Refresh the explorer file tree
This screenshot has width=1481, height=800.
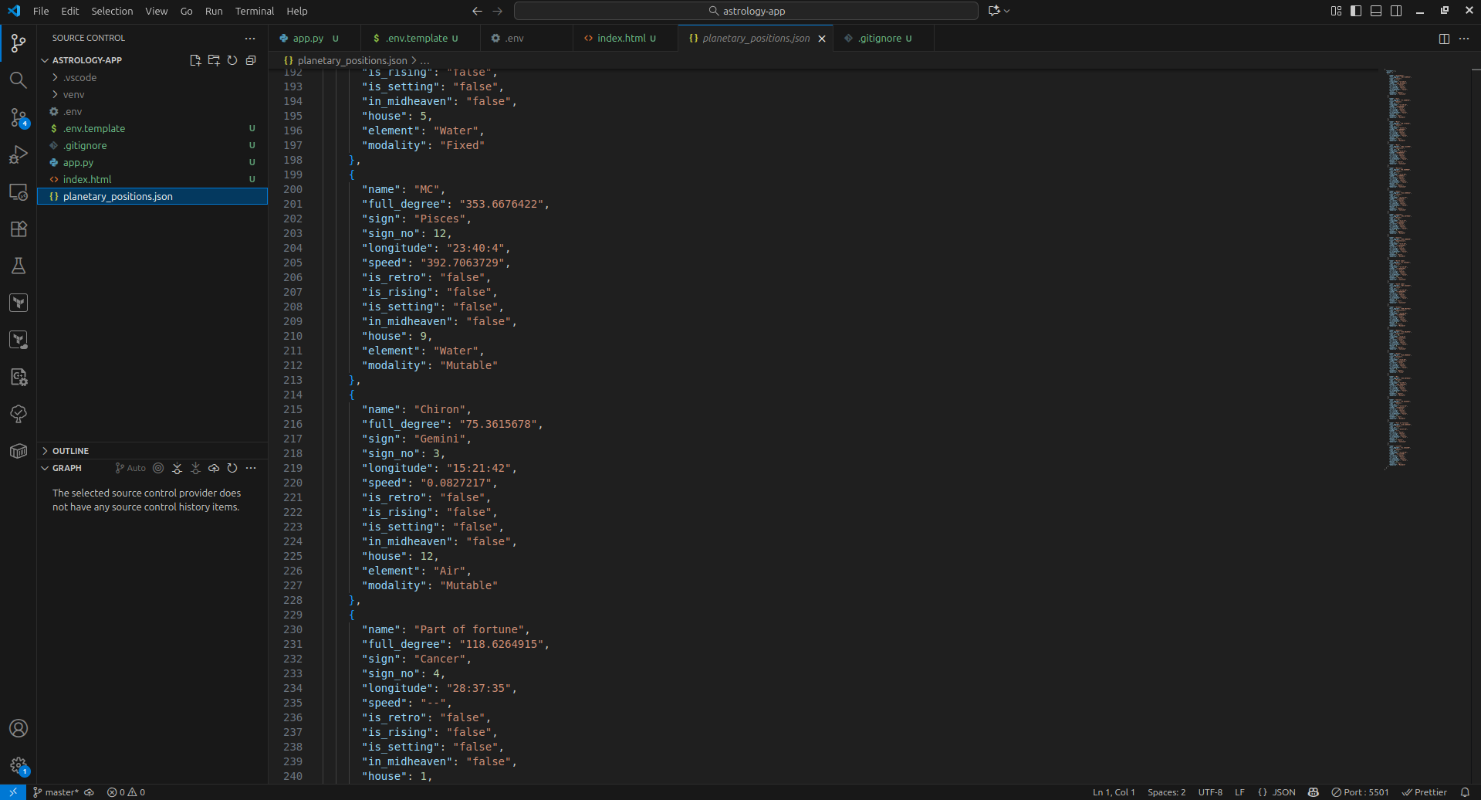(232, 60)
